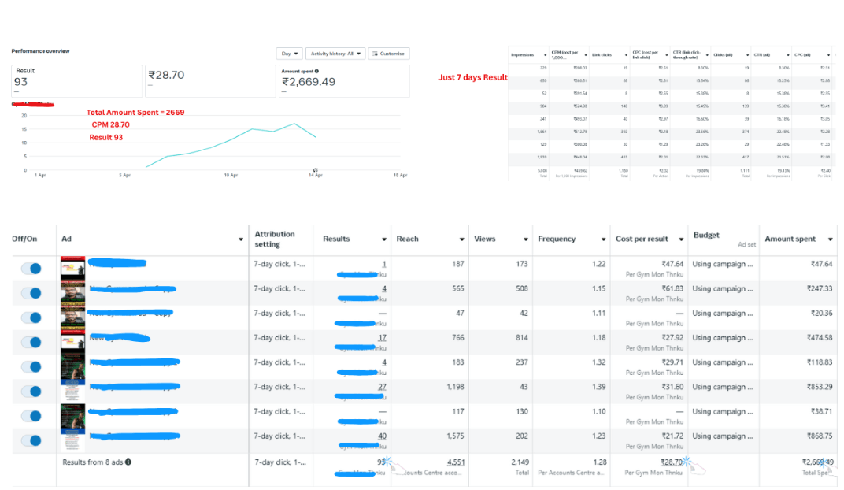Image resolution: width=844 pixels, height=490 pixels.
Task: Click the Cost per result column header
Action: (642, 239)
